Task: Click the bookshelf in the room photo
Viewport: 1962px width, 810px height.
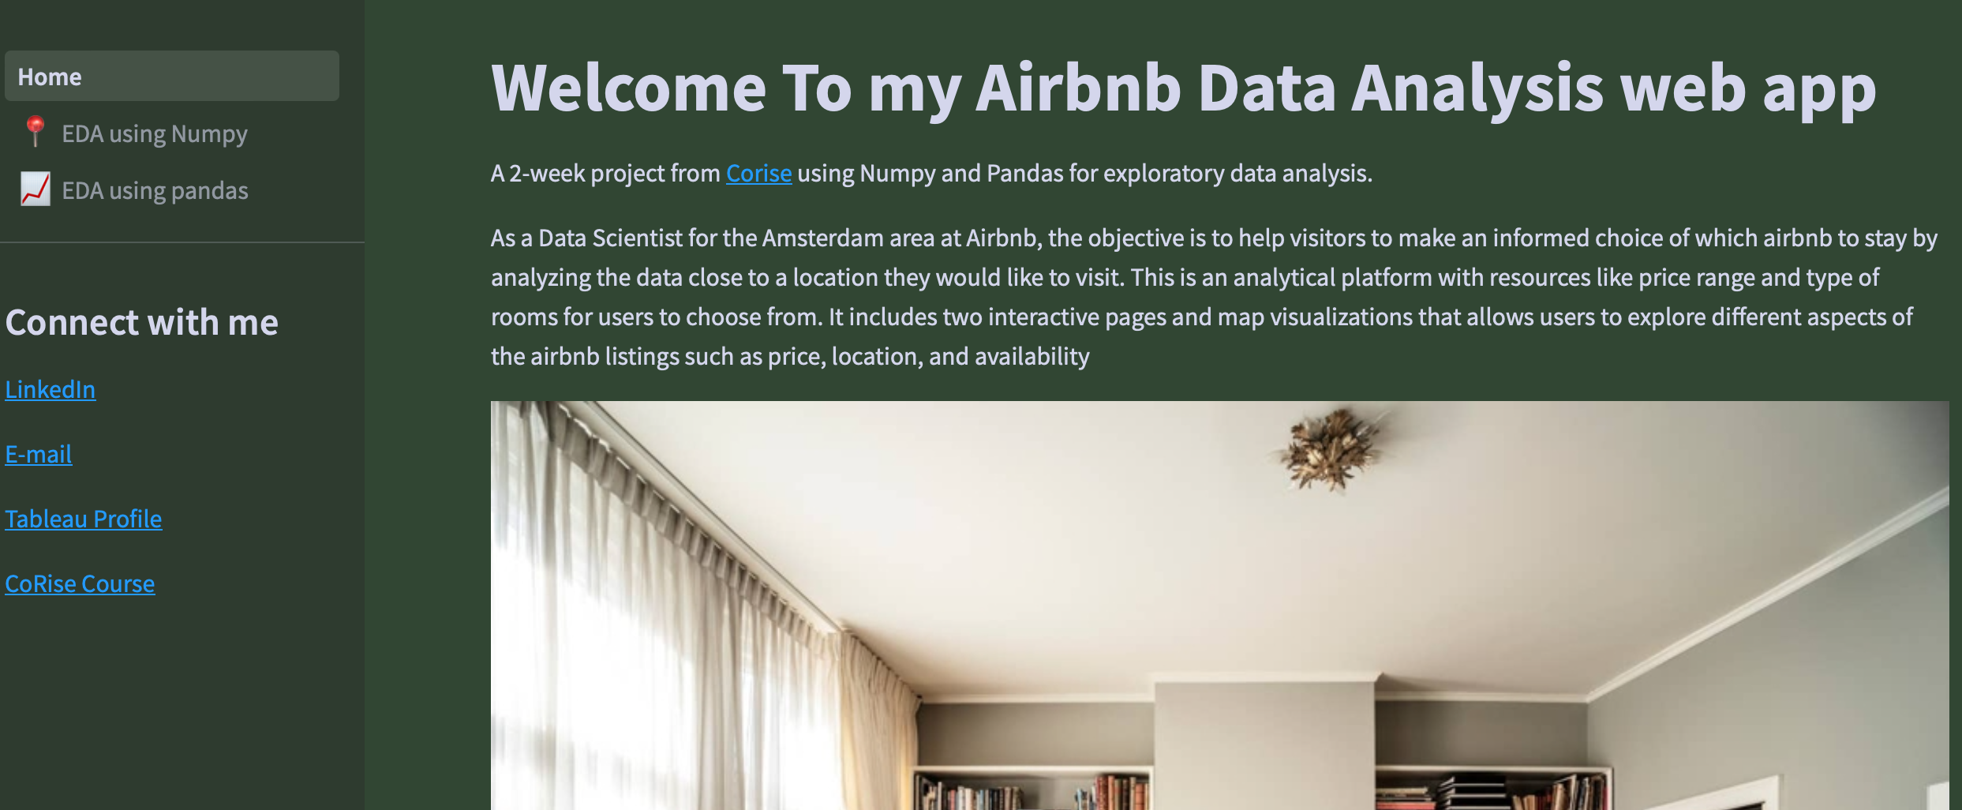Action: 1034,789
